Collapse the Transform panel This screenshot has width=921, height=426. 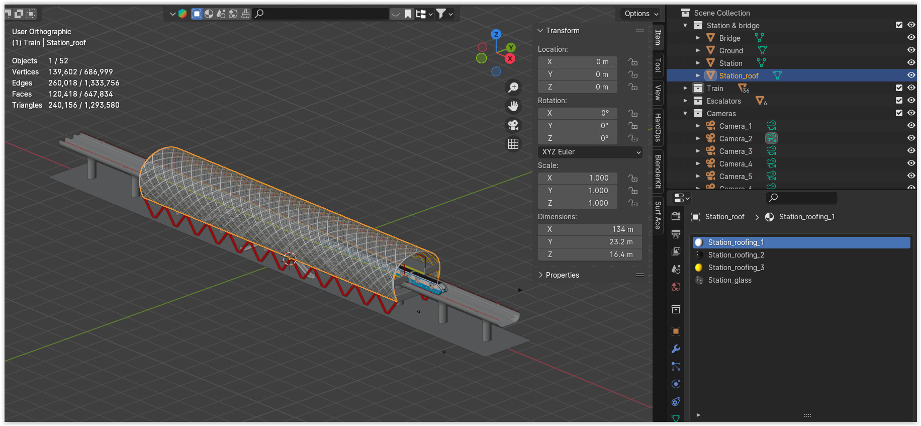(x=540, y=31)
